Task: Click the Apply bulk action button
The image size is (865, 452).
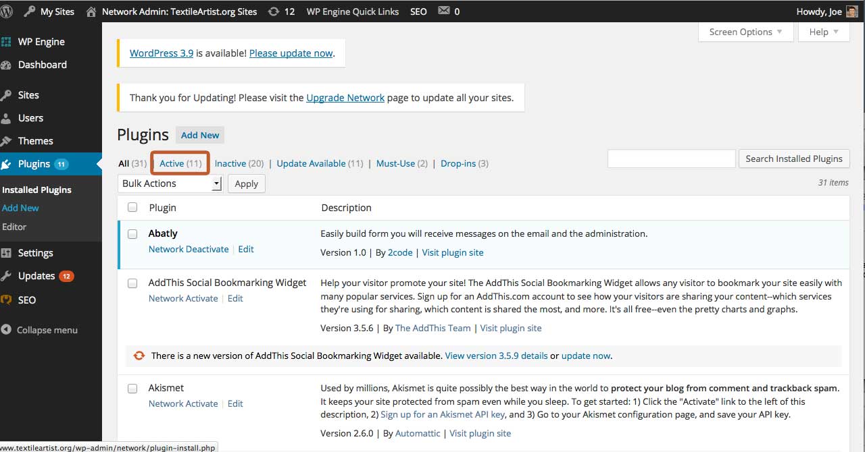Action: point(247,183)
